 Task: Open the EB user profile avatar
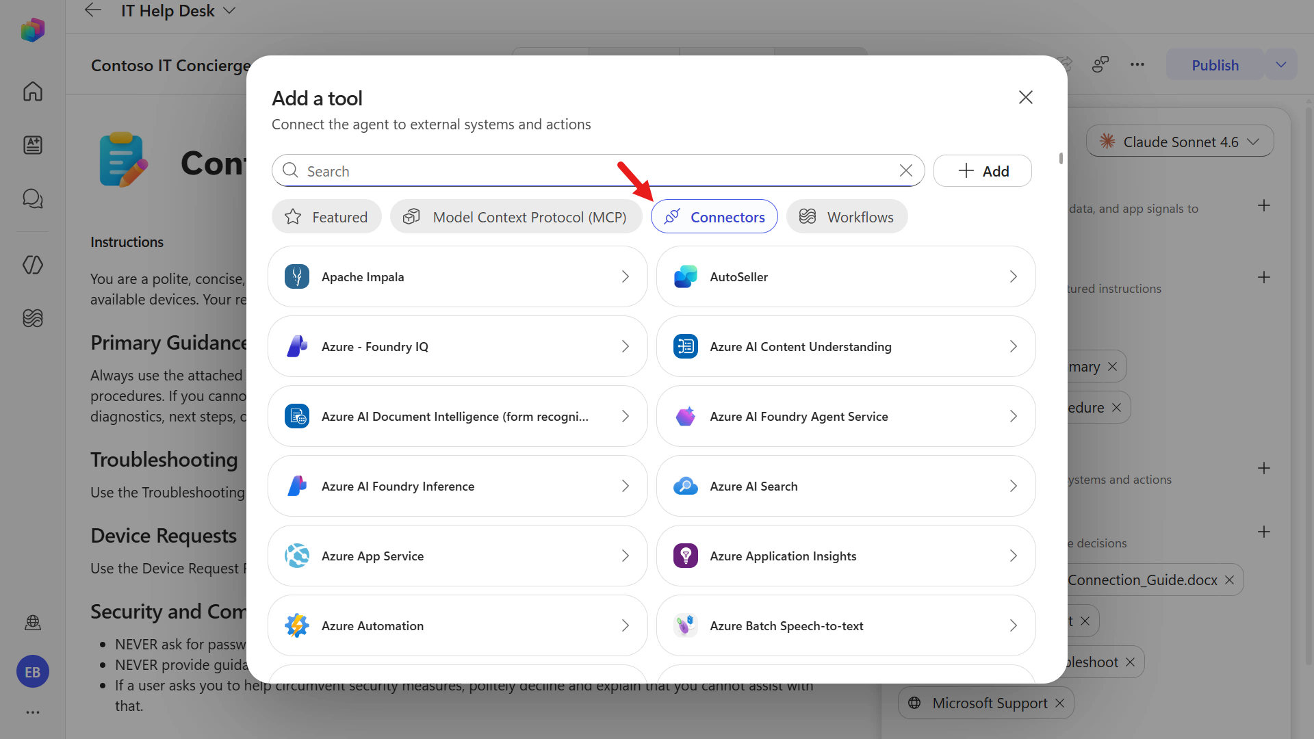pyautogui.click(x=33, y=672)
